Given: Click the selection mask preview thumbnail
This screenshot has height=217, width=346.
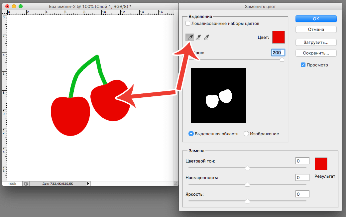Looking at the screenshot, I should (219, 95).
